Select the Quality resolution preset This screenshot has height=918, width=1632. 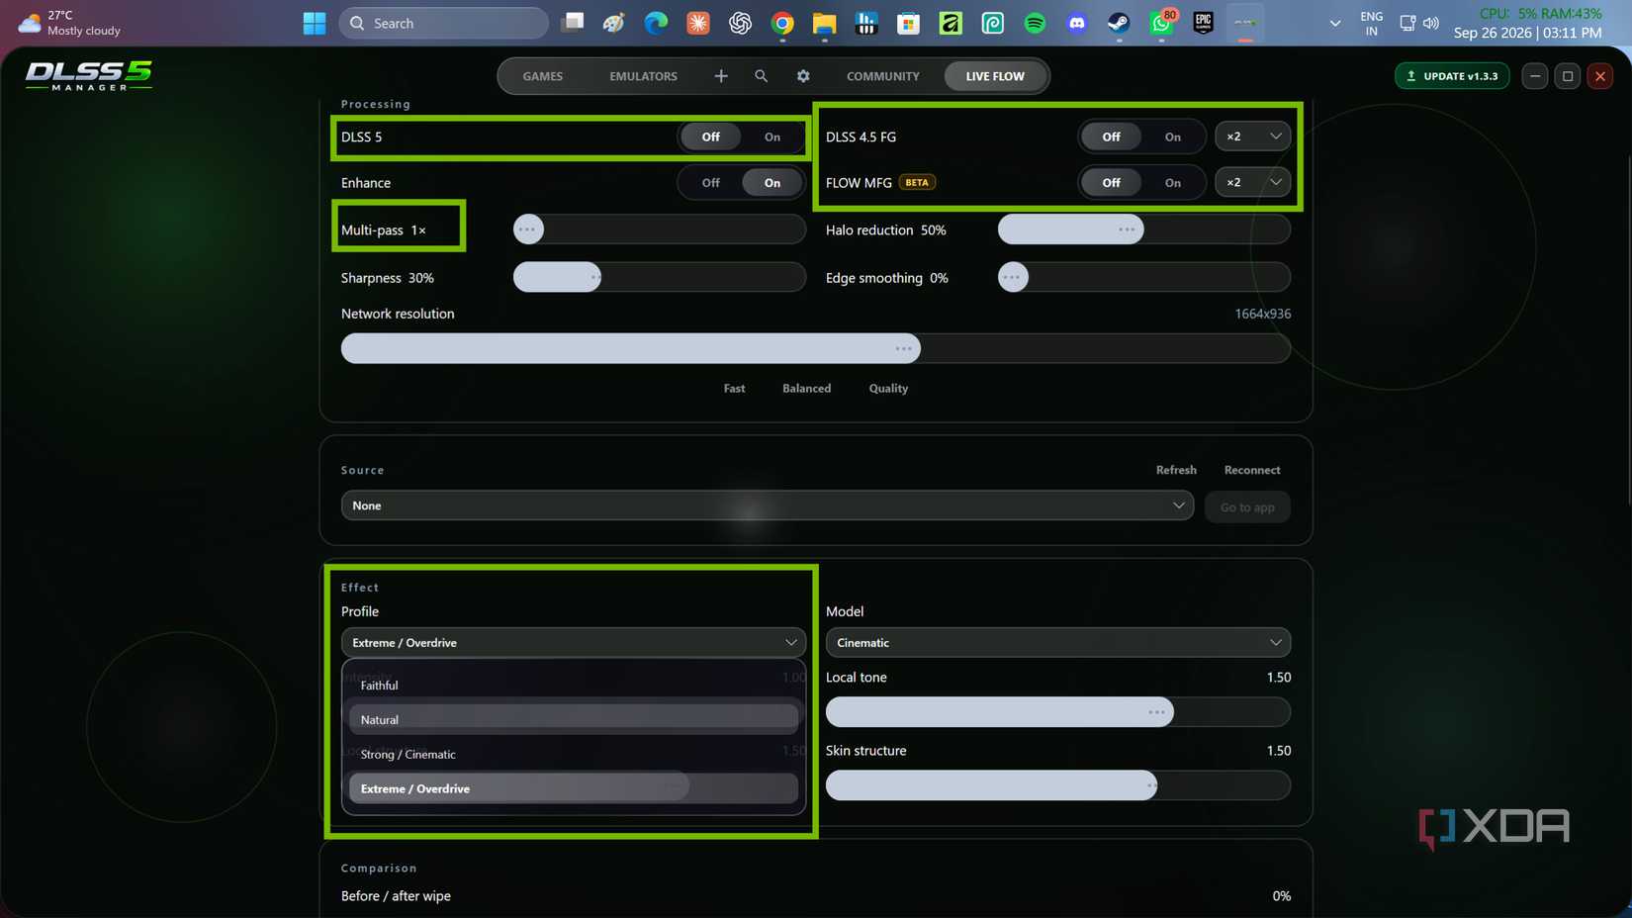(x=888, y=389)
